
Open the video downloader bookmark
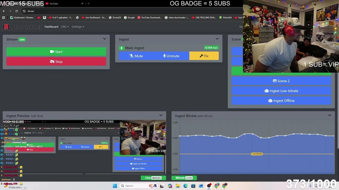[x=177, y=18]
